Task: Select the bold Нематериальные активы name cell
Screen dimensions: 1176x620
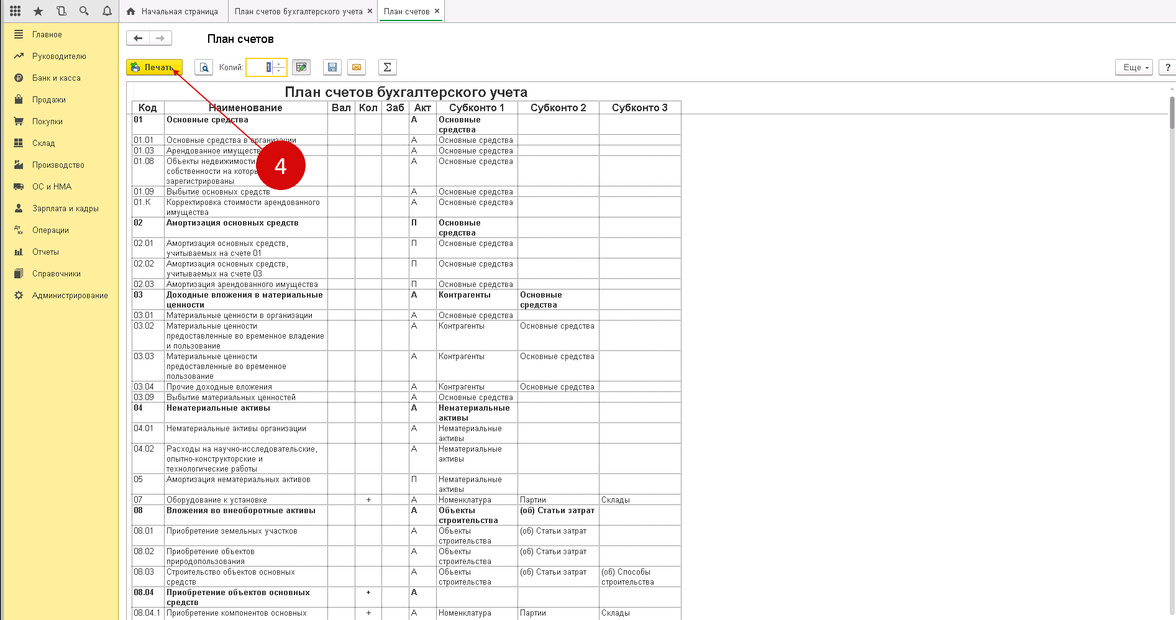Action: (x=245, y=413)
